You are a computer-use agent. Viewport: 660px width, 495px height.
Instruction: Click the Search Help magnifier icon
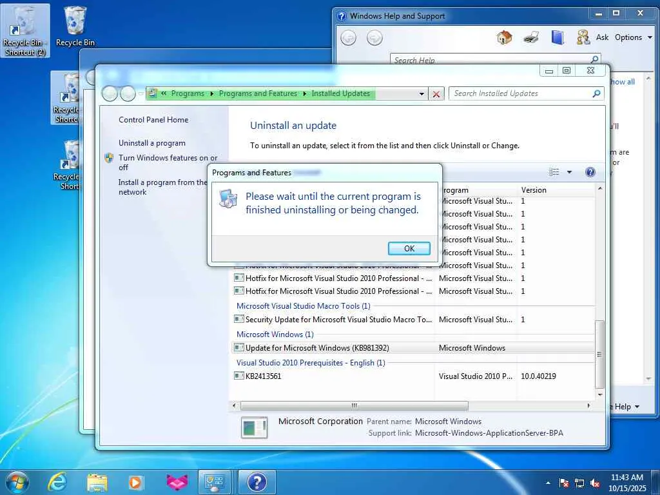coord(594,59)
